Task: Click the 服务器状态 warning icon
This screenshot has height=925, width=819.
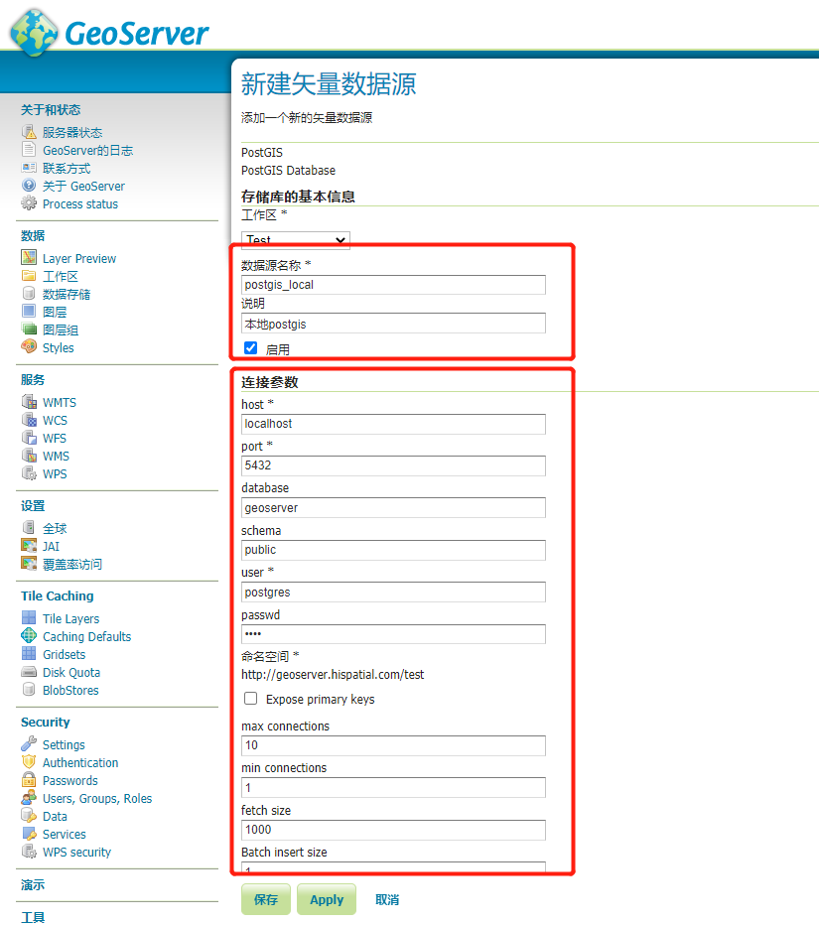Action: pyautogui.click(x=29, y=131)
